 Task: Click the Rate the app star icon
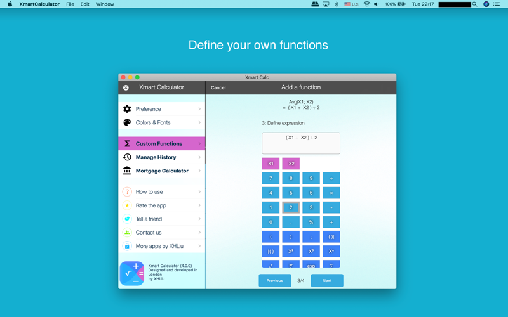[x=127, y=205]
